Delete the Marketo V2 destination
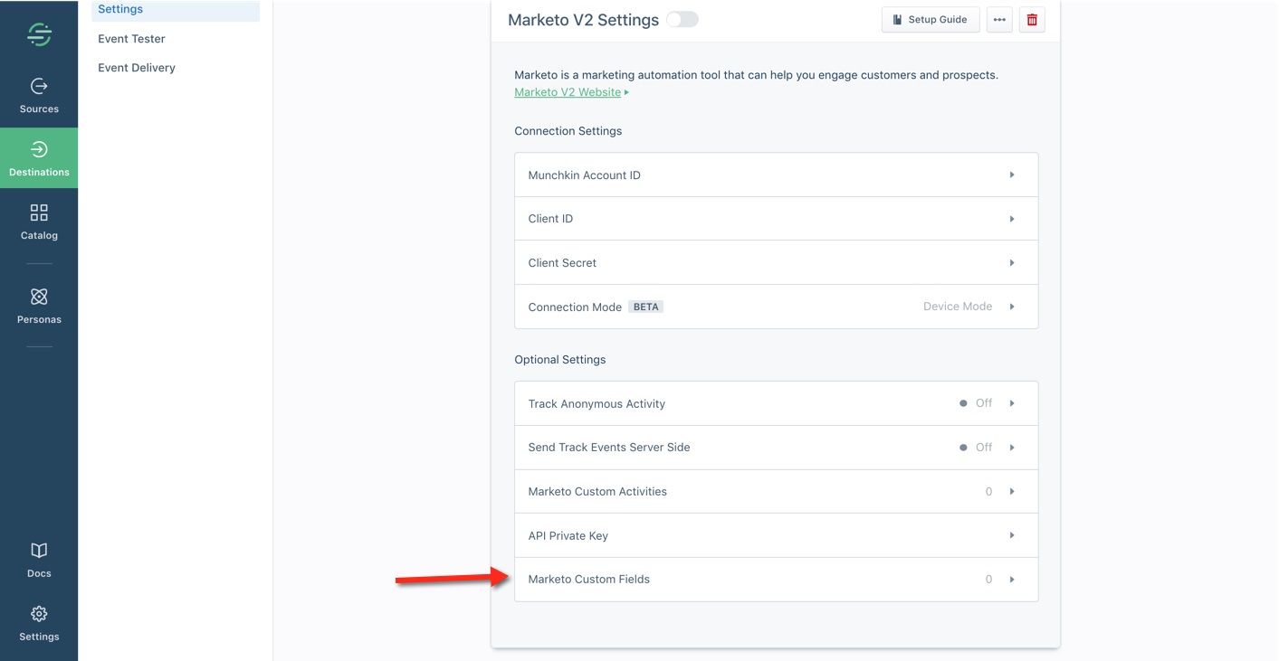1279x661 pixels. coord(1032,20)
